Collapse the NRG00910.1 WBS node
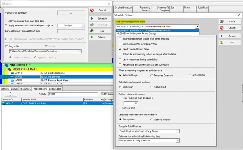Screen dimensions: 243x150 point(4,65)
